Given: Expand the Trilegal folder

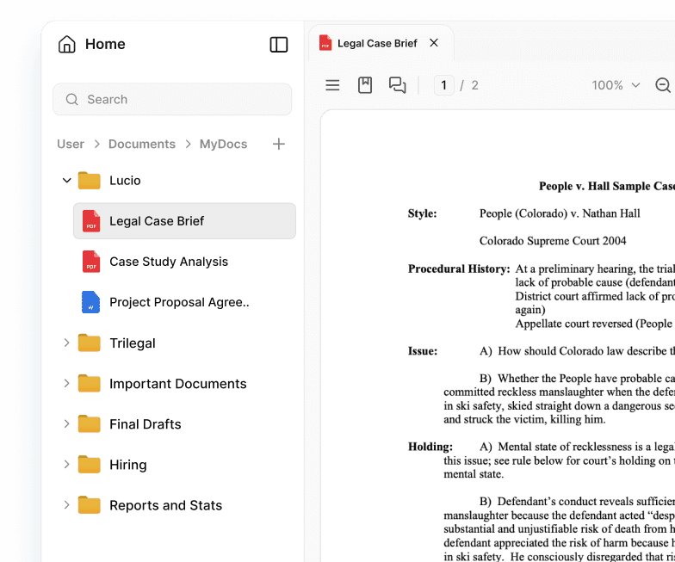Looking at the screenshot, I should pyautogui.click(x=67, y=343).
